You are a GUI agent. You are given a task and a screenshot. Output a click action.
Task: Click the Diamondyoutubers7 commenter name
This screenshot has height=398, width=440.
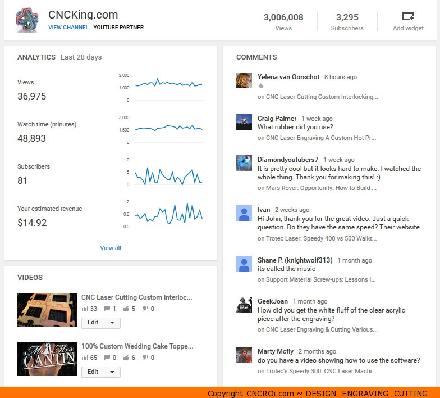pyautogui.click(x=288, y=160)
